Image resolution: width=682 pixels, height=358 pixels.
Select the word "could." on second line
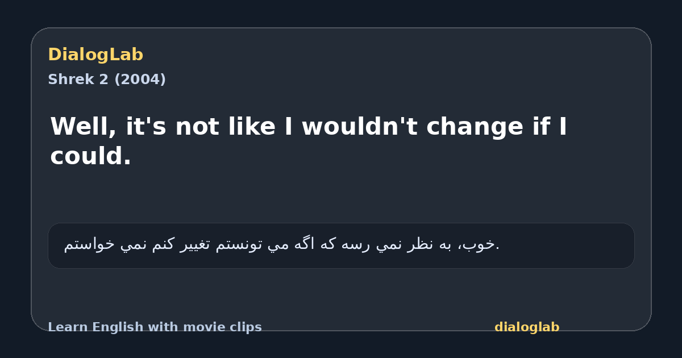(x=91, y=156)
